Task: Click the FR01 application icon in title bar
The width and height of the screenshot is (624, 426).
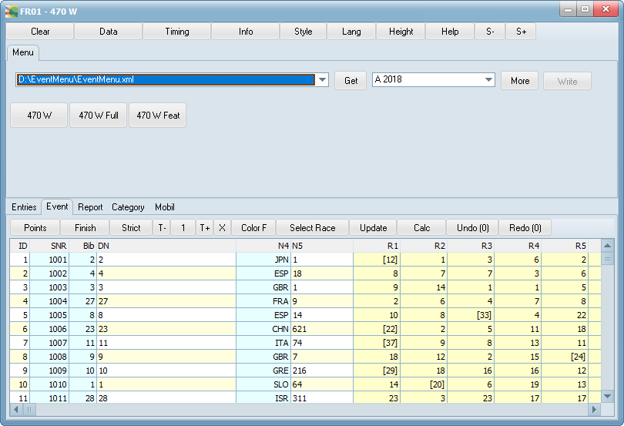Action: 12,12
